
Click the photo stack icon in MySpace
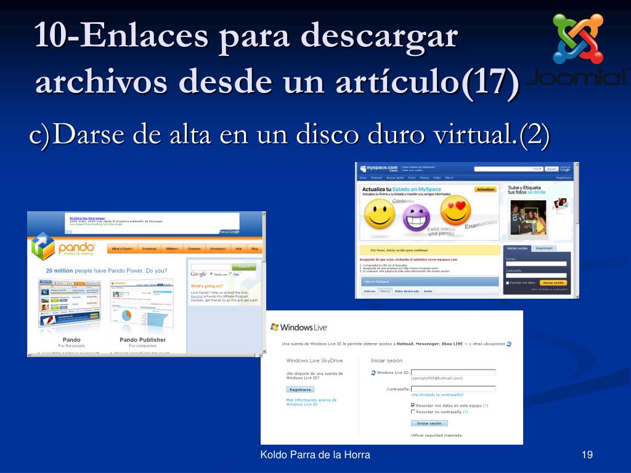point(561,203)
